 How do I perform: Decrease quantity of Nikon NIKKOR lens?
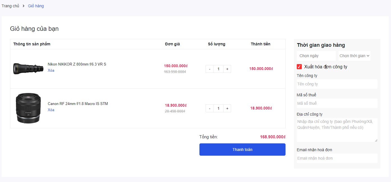coord(210,69)
